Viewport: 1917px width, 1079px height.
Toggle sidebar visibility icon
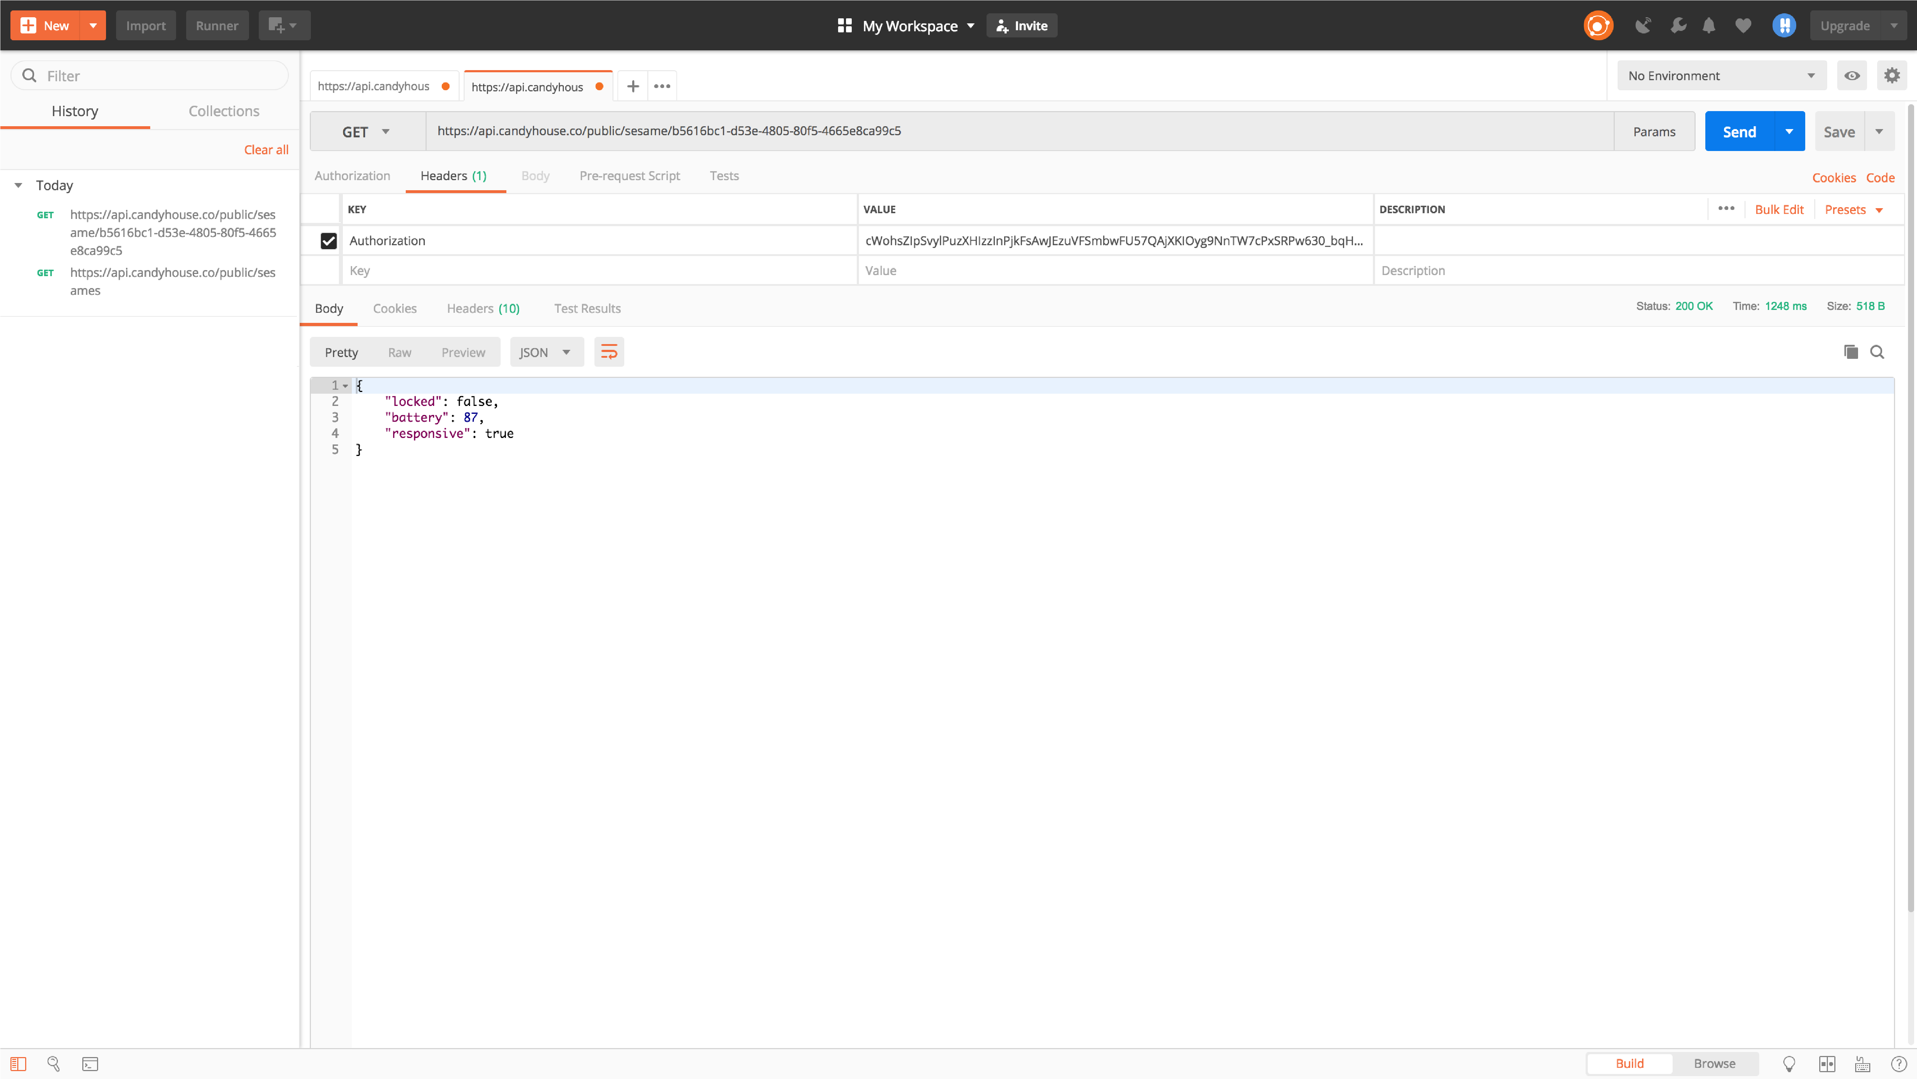[x=18, y=1064]
